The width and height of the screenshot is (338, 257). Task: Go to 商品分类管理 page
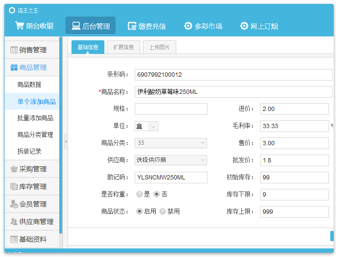click(35, 134)
